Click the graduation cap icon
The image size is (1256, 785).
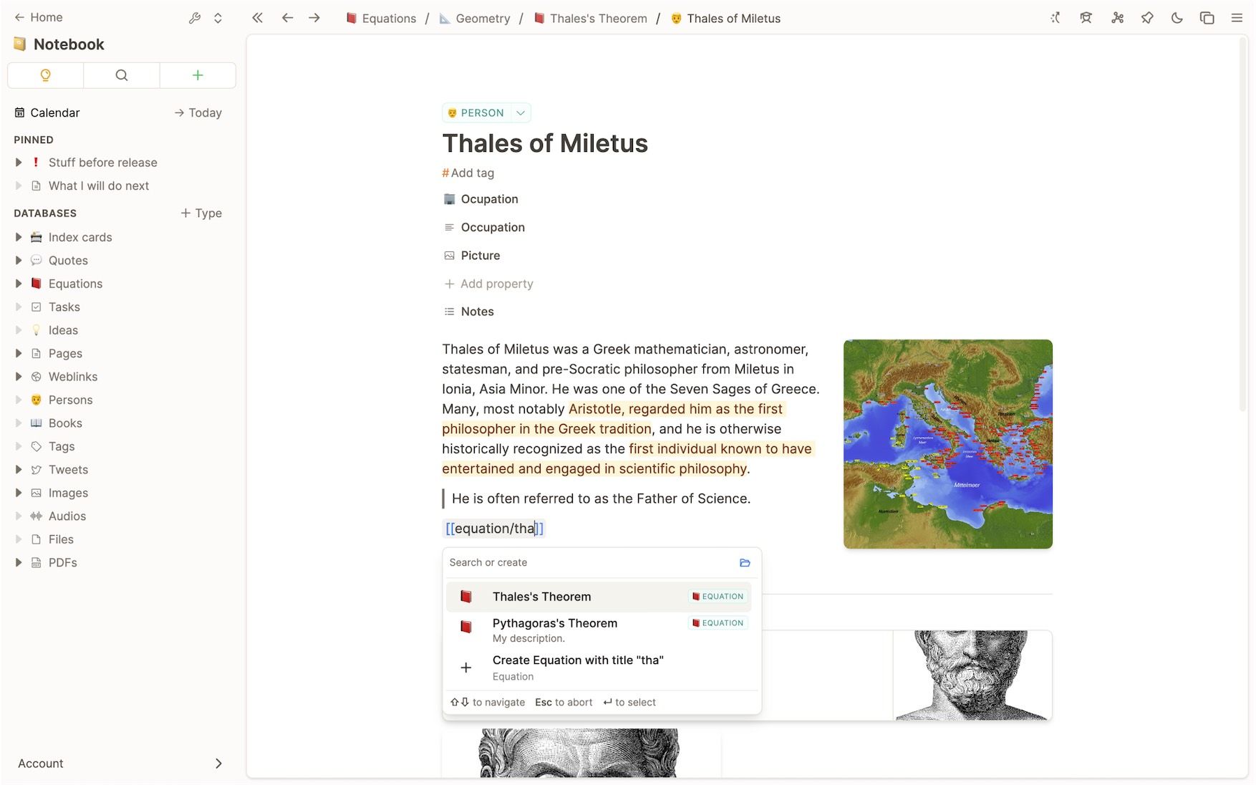[1086, 18]
